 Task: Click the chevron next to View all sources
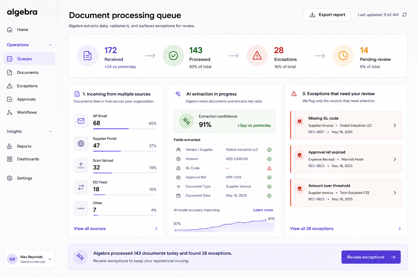click(x=156, y=229)
